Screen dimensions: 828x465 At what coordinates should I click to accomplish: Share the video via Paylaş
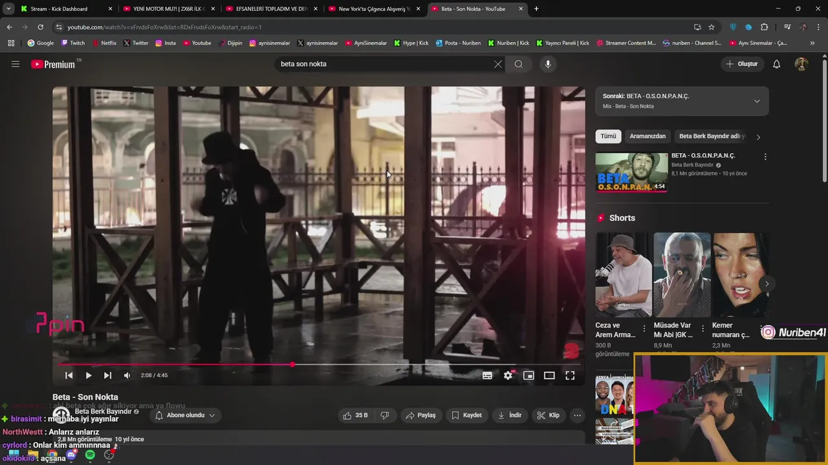[420, 415]
